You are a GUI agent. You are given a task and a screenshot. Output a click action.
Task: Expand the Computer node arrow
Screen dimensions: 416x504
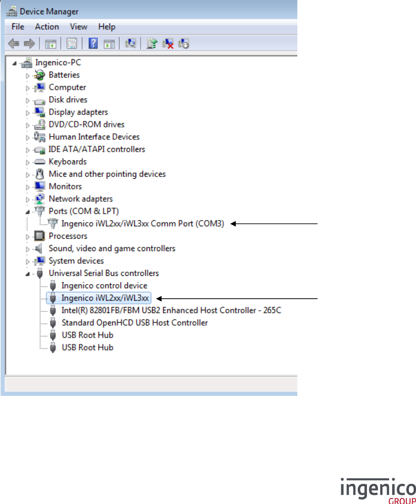click(x=27, y=88)
